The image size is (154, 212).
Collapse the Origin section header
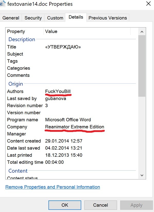tap(16, 84)
